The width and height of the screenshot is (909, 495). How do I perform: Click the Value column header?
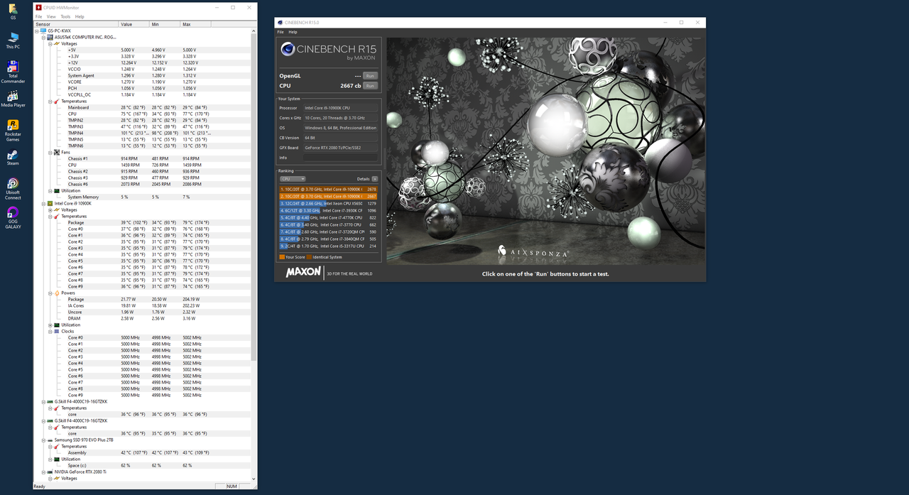(x=134, y=24)
